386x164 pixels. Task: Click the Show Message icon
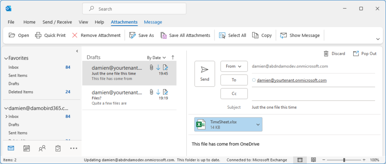coord(283,35)
